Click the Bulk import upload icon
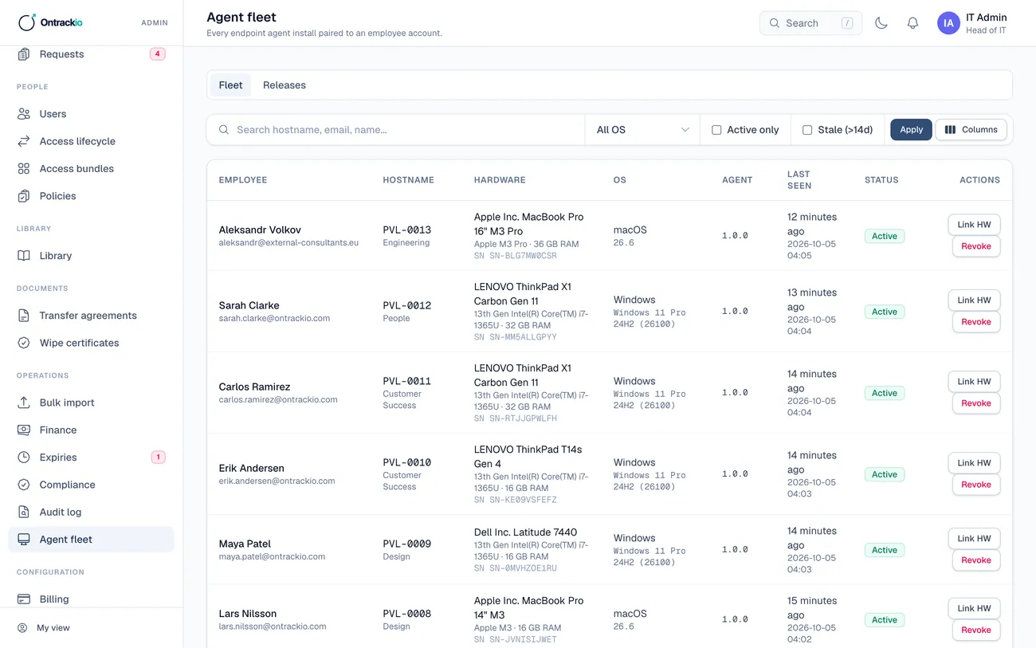The height and width of the screenshot is (648, 1036). (x=24, y=403)
